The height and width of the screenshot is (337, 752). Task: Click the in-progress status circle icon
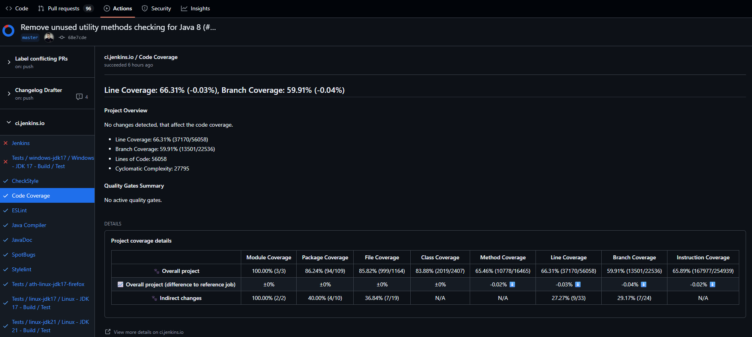8,31
